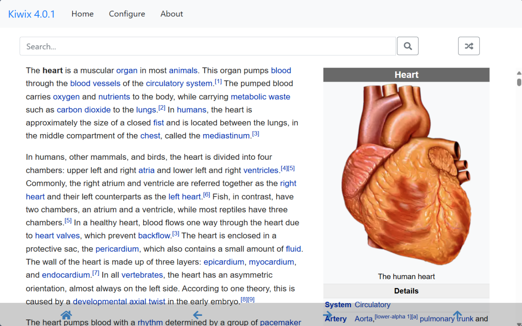Image resolution: width=522 pixels, height=326 pixels.
Task: Open the "circulatory system" link
Action: [x=179, y=83]
